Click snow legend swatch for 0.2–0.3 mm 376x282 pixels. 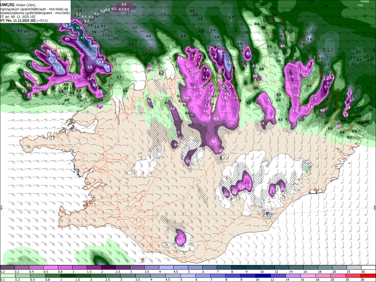point(7,268)
